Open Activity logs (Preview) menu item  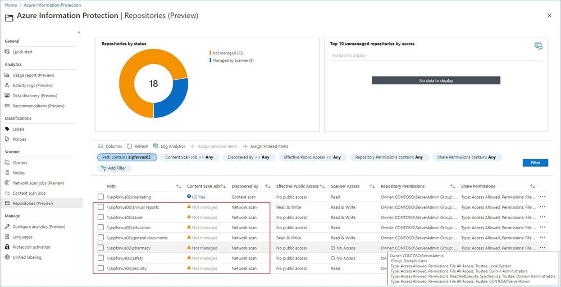click(x=33, y=85)
